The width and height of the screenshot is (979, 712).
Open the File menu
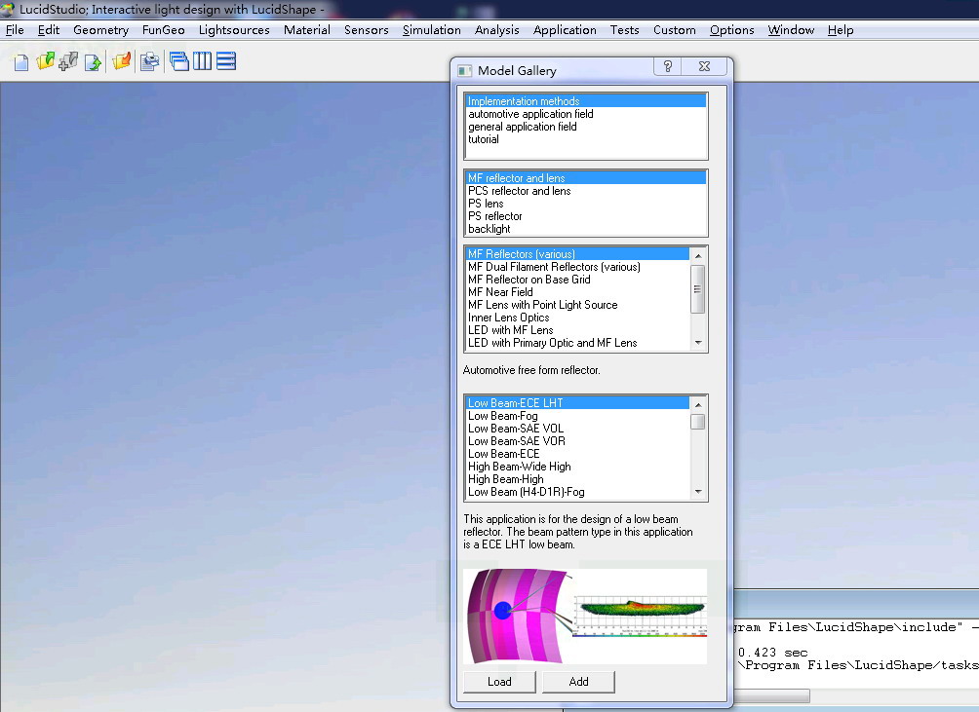(x=15, y=30)
